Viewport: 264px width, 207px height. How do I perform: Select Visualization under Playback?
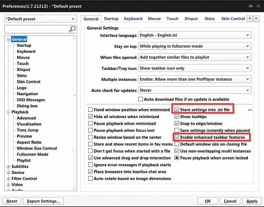coord(29,124)
